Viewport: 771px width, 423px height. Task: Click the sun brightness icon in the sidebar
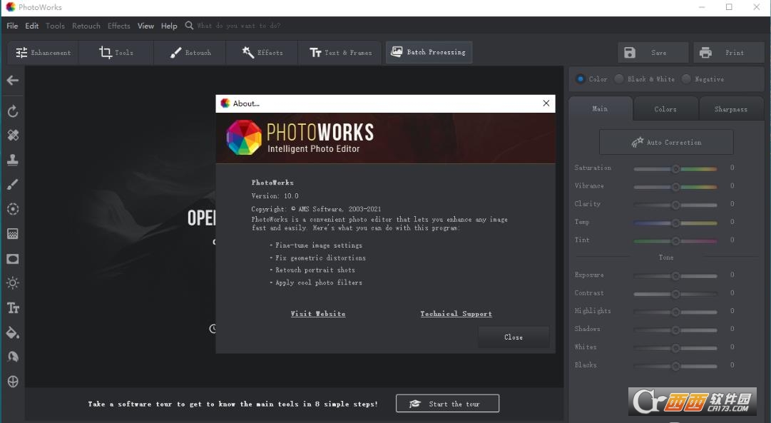pos(13,282)
